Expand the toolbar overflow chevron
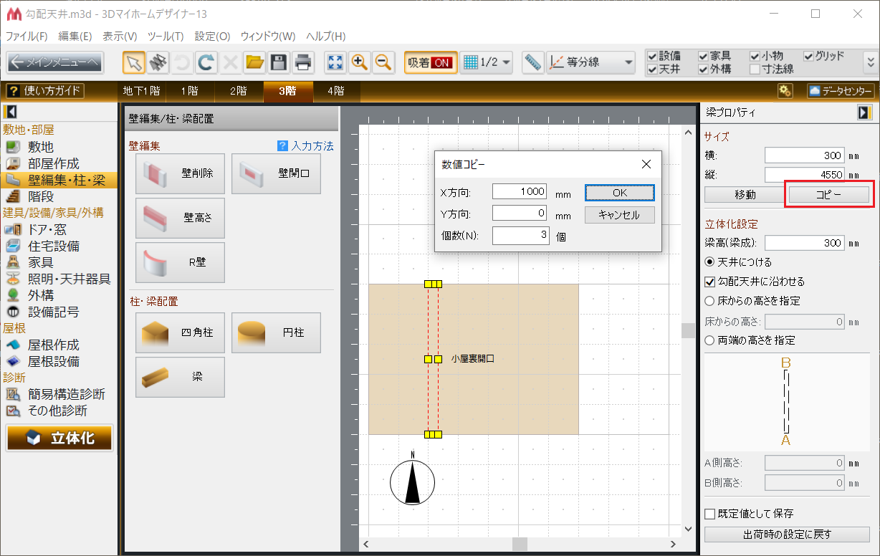880x556 pixels. pos(870,62)
